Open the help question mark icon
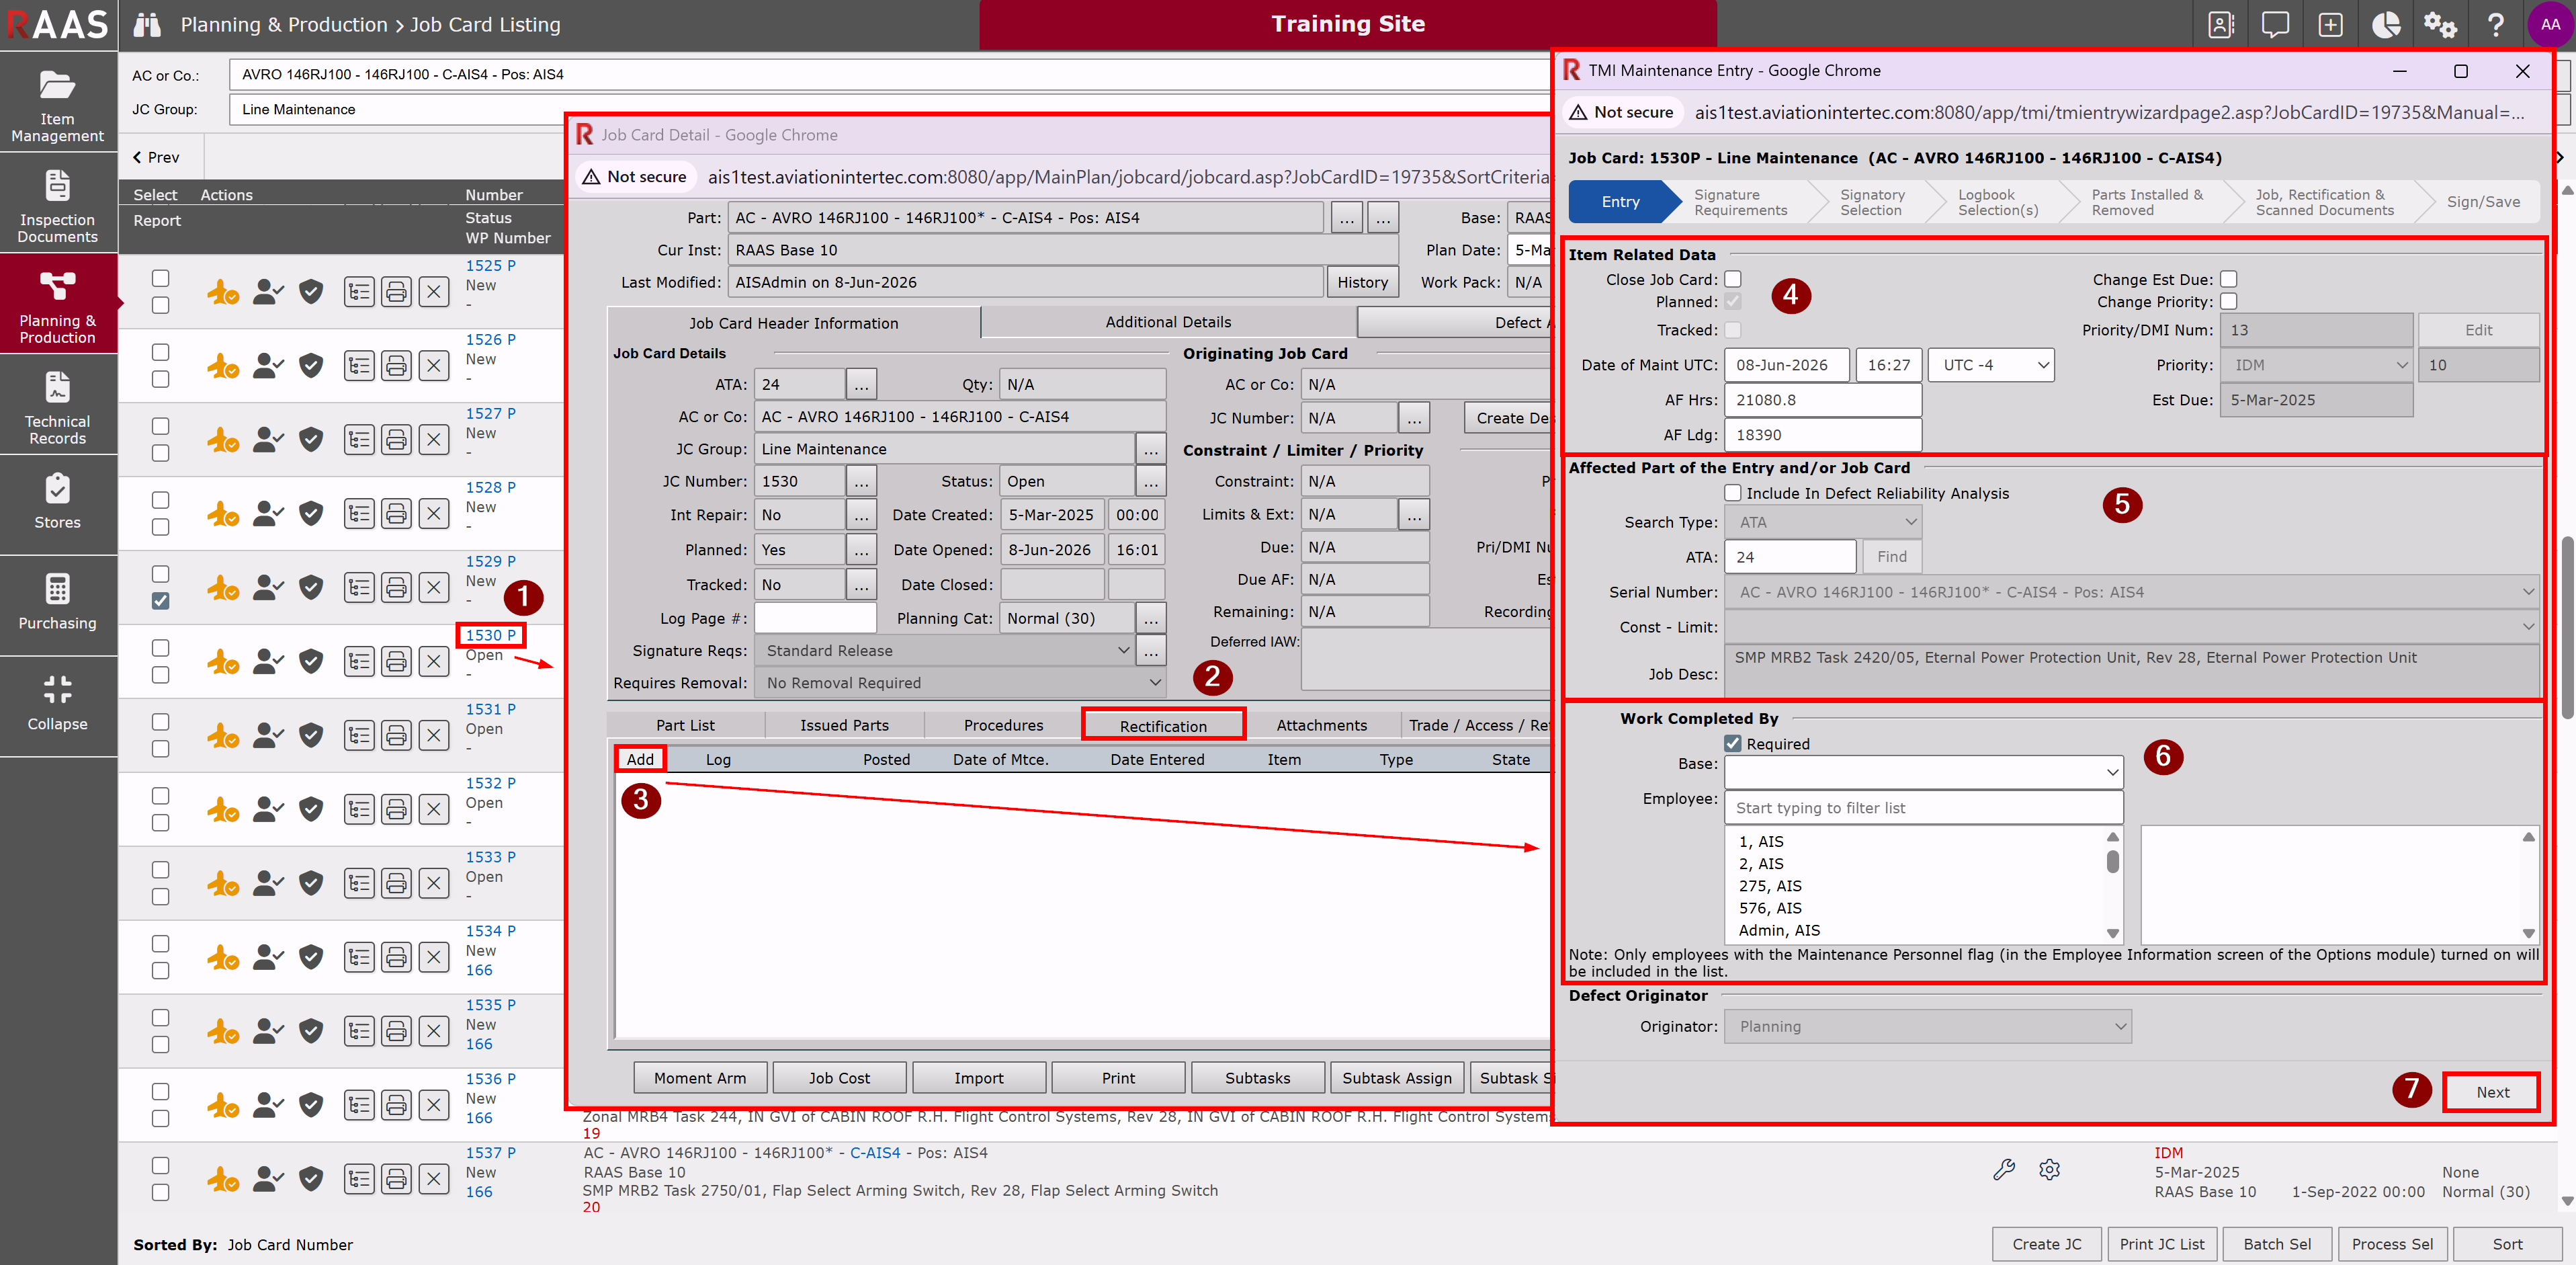 tap(2496, 25)
